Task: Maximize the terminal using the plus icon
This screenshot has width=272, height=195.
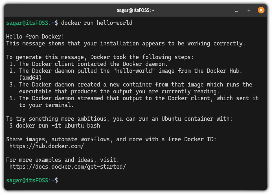Action: click(249, 10)
